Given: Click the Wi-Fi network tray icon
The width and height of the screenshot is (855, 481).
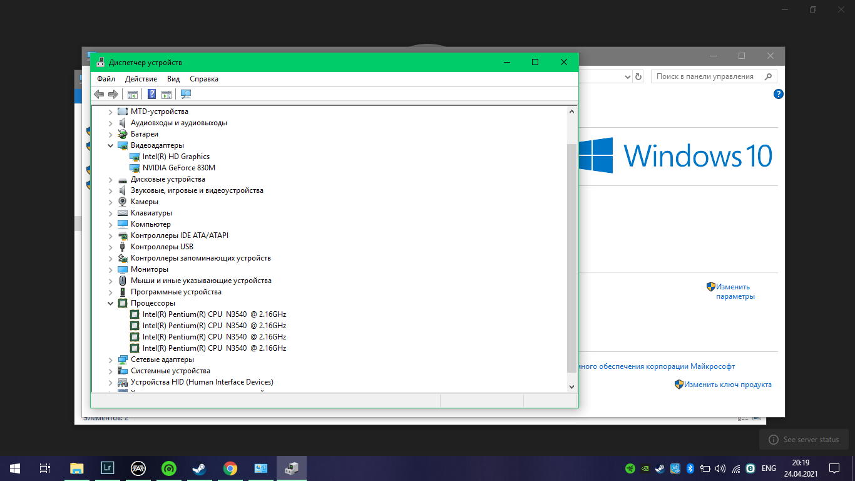Looking at the screenshot, I should click(736, 468).
